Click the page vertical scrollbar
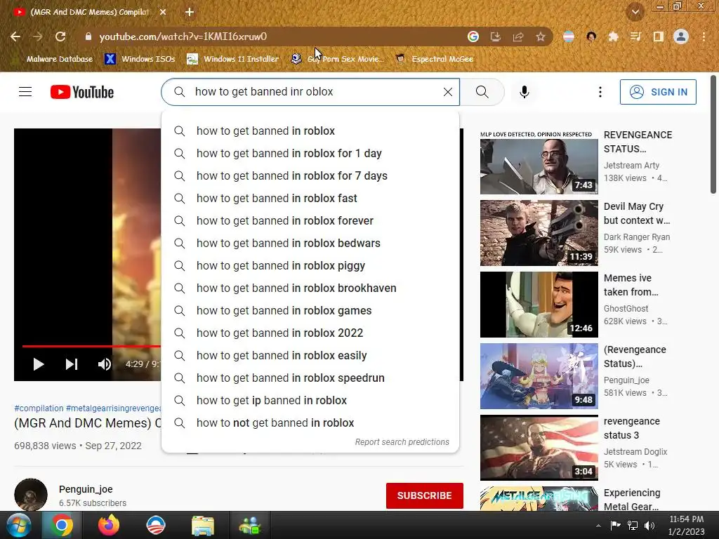Screen dimensions: 719x539 tap(713, 134)
